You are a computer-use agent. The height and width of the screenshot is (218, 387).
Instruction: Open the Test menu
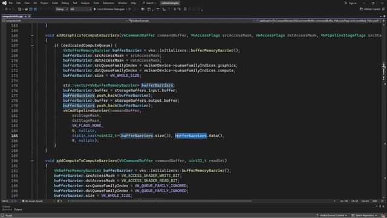[75, 3]
